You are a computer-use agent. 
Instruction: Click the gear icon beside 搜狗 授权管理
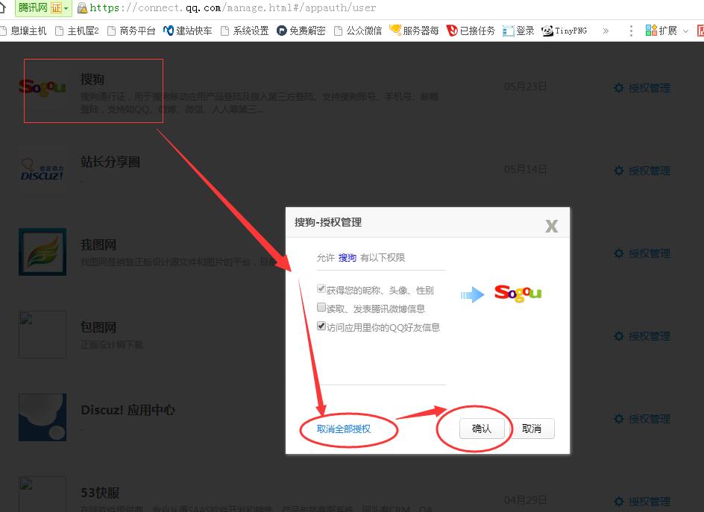point(619,88)
